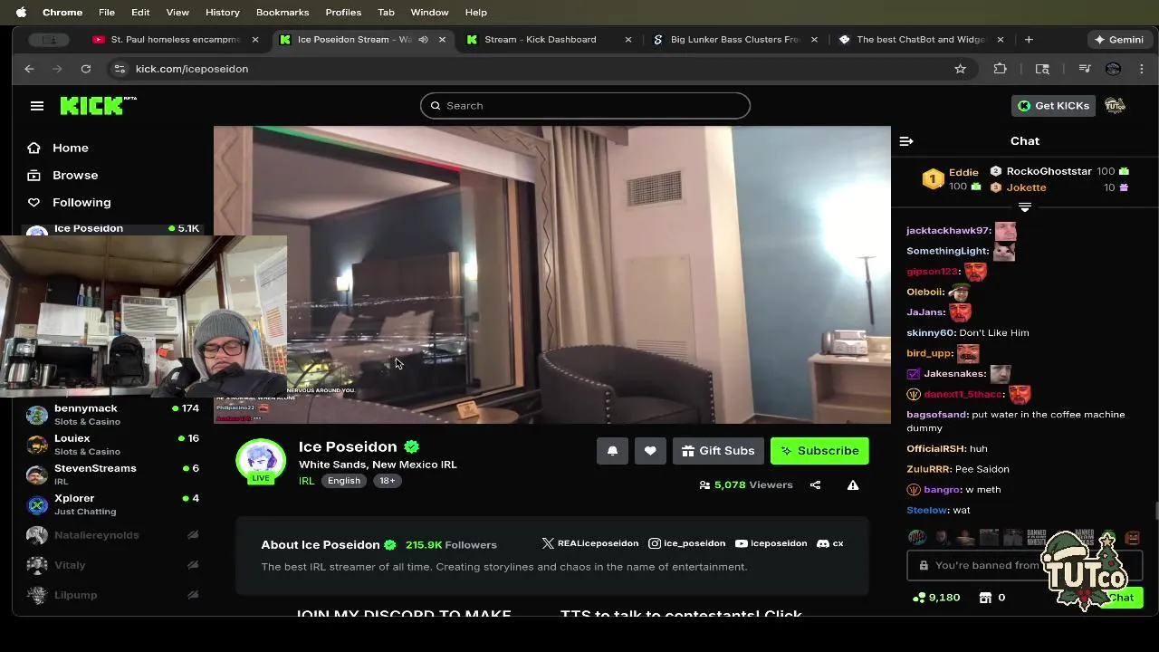Open the iceposeidon YouTube link
Screen dimensions: 1159x652
click(x=771, y=543)
